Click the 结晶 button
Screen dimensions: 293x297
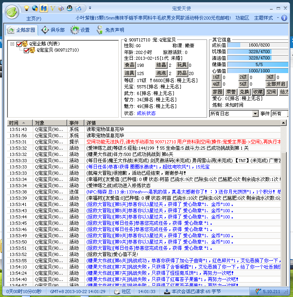point(161,65)
